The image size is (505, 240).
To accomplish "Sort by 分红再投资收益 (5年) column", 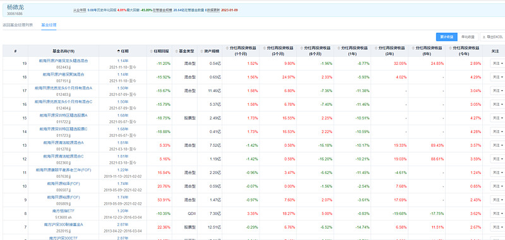I will click(427, 50).
